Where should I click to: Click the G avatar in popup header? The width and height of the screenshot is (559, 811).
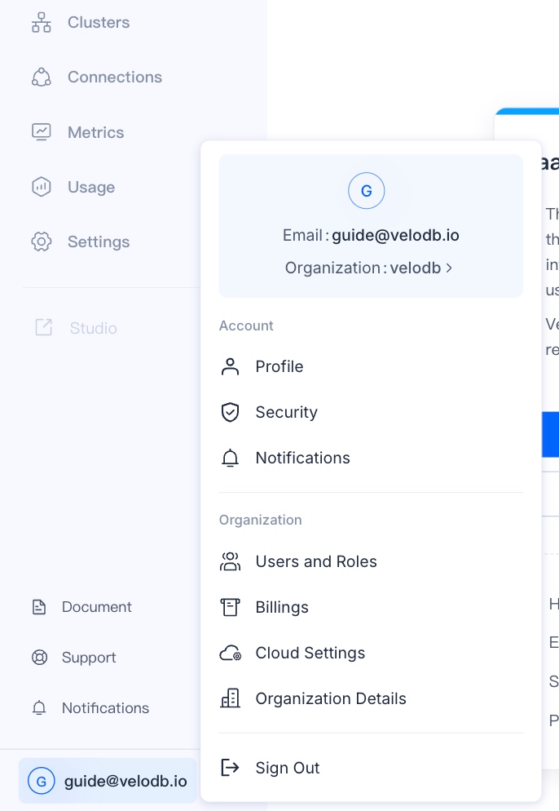[367, 192]
